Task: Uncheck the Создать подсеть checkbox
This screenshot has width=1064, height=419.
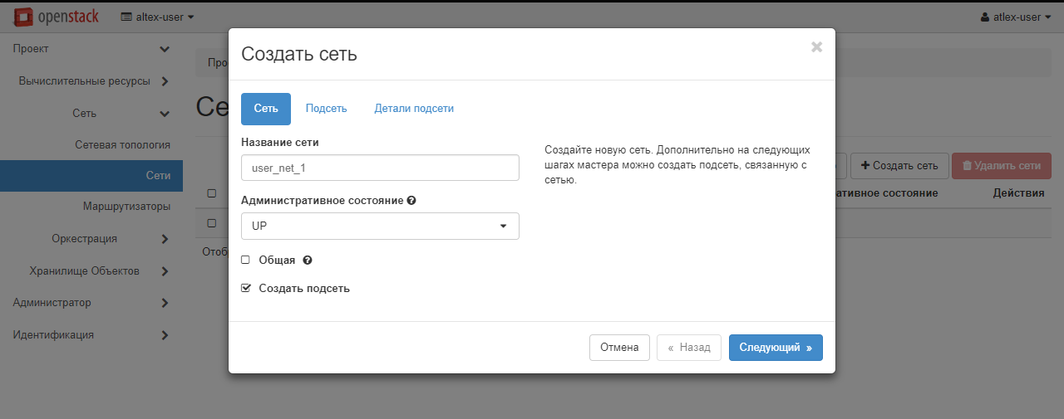Action: point(245,288)
